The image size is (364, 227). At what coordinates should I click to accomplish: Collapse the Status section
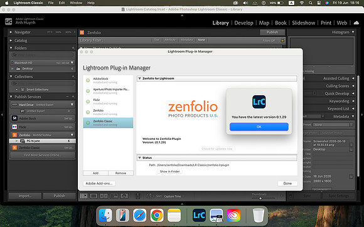[x=140, y=157]
